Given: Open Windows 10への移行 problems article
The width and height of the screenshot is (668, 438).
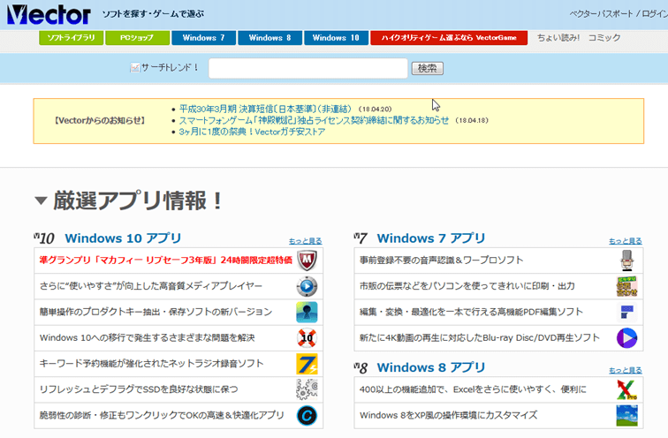Looking at the screenshot, I should pos(147,338).
